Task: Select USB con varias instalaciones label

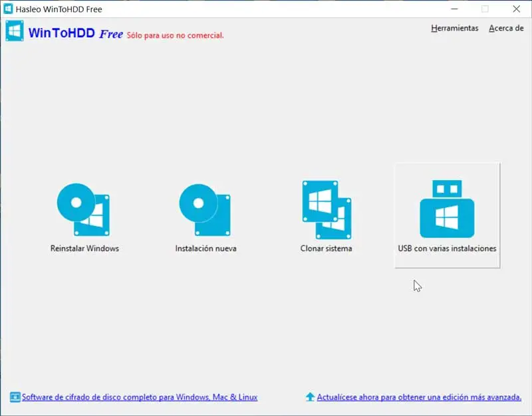Action: [447, 249]
